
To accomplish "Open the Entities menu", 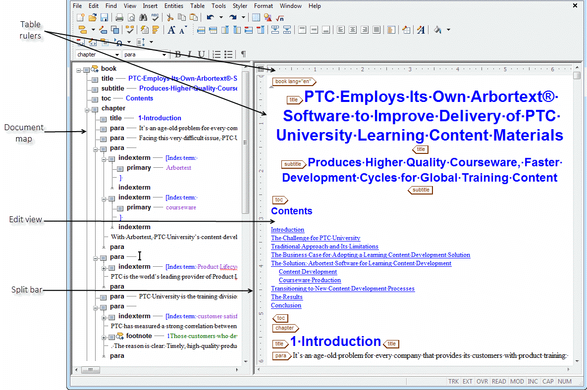I will tap(174, 6).
